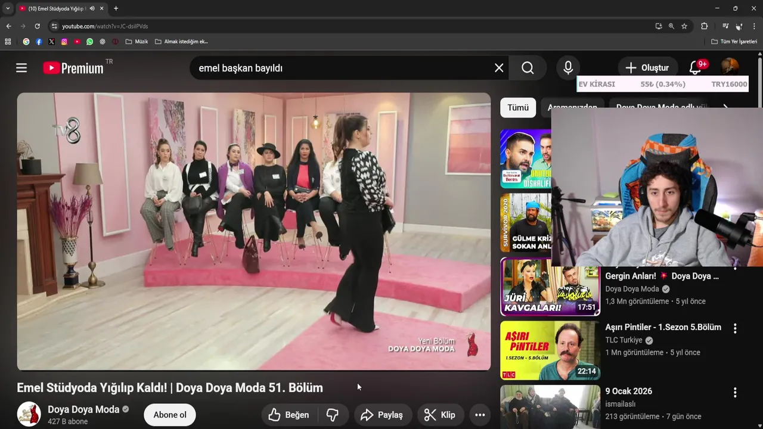Image resolution: width=763 pixels, height=429 pixels.
Task: Create a clip with Klip button
Action: [x=440, y=415]
